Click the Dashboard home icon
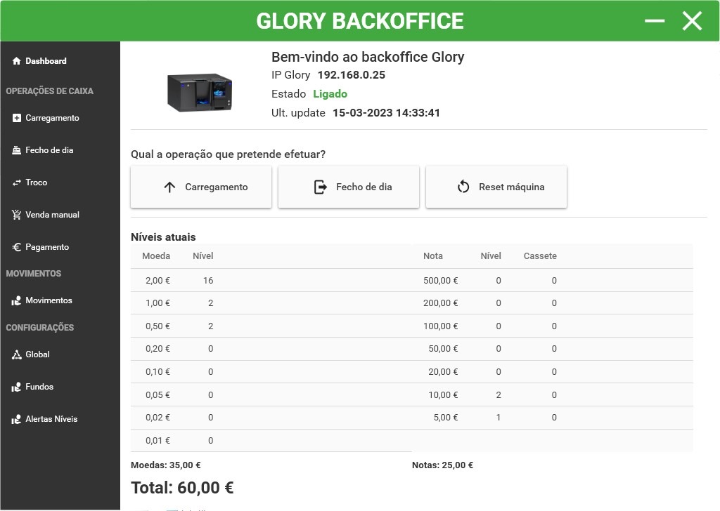This screenshot has height=511, width=720. click(x=17, y=61)
